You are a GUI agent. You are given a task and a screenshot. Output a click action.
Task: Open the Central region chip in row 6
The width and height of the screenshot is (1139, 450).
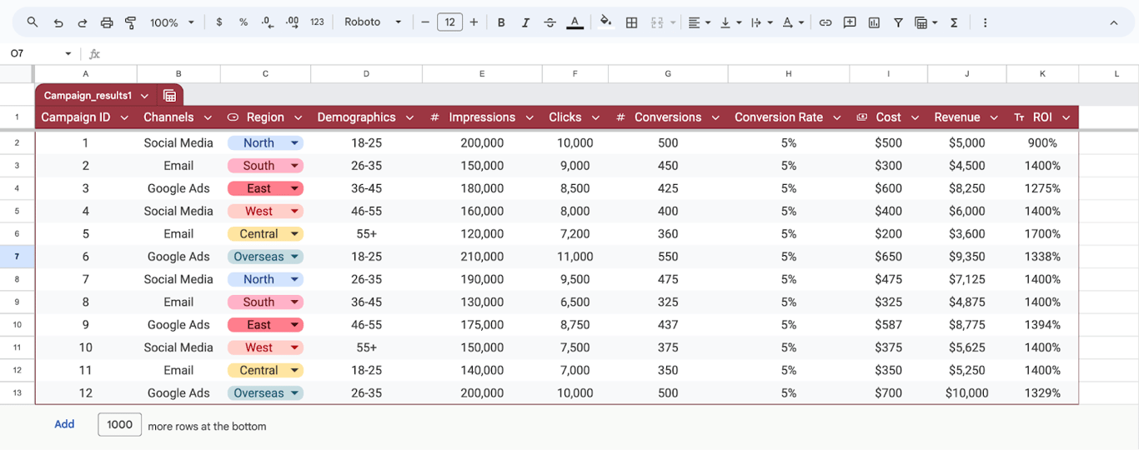[265, 234]
